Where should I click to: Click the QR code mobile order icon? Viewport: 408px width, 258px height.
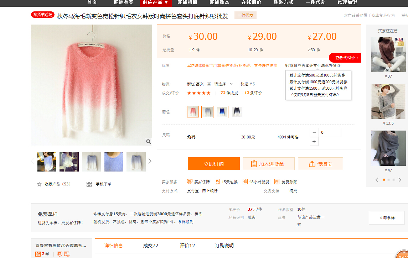pos(89,184)
